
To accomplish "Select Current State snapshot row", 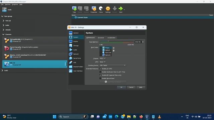I will [x=143, y=17].
